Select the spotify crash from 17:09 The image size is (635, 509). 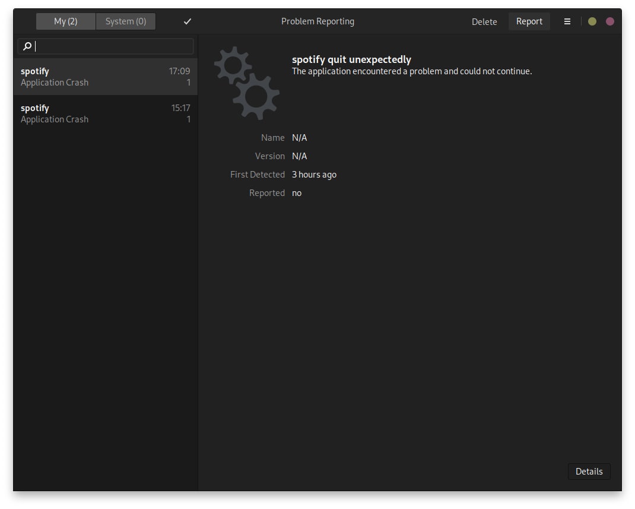click(x=105, y=77)
